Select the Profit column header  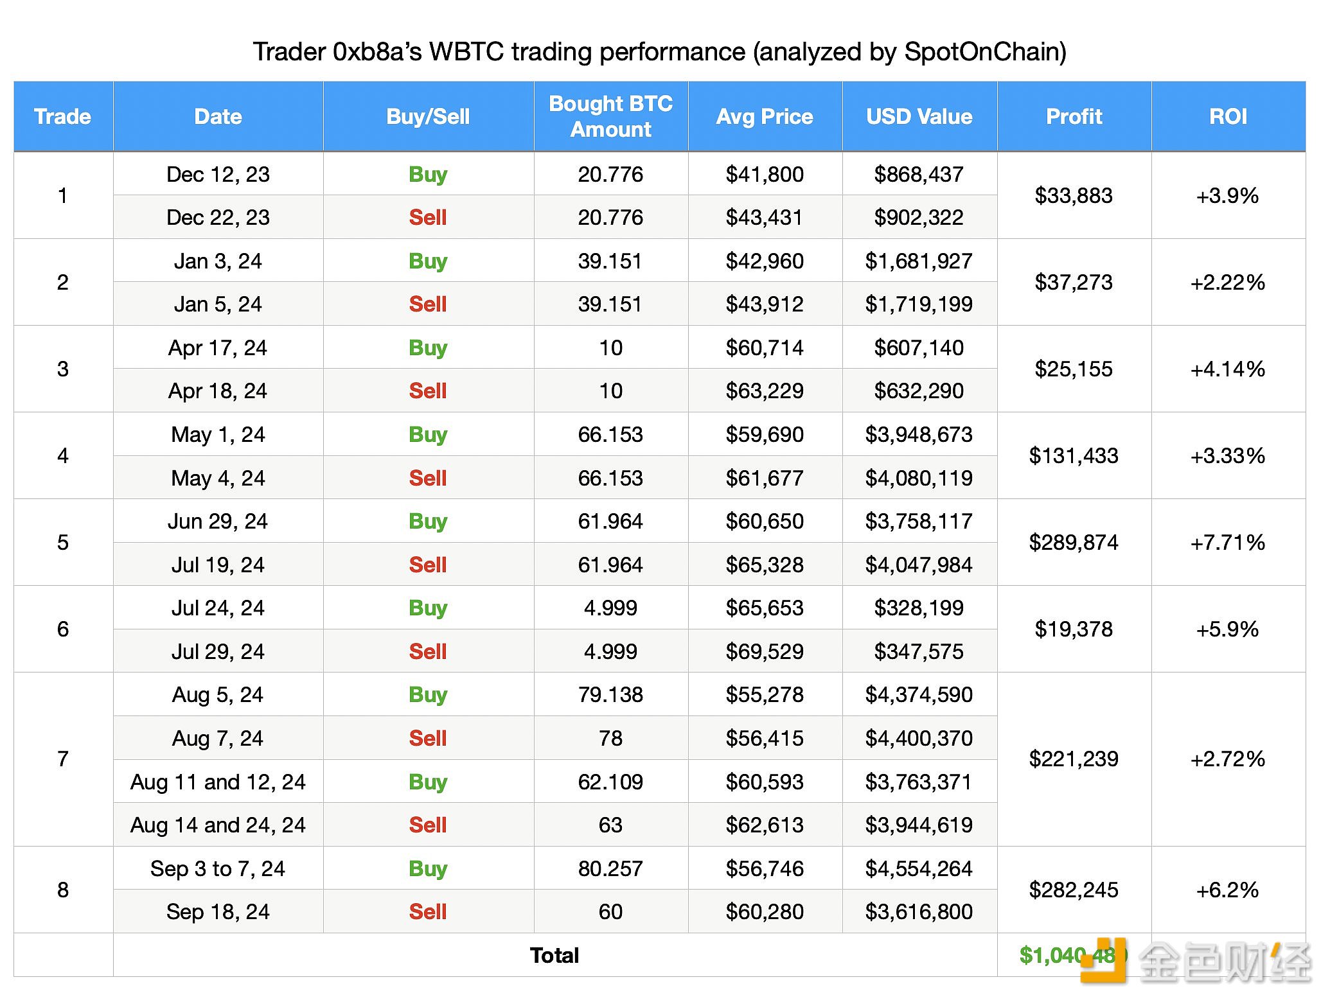tap(1074, 117)
